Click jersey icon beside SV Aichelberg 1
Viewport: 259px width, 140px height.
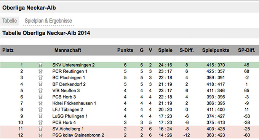point(40,129)
